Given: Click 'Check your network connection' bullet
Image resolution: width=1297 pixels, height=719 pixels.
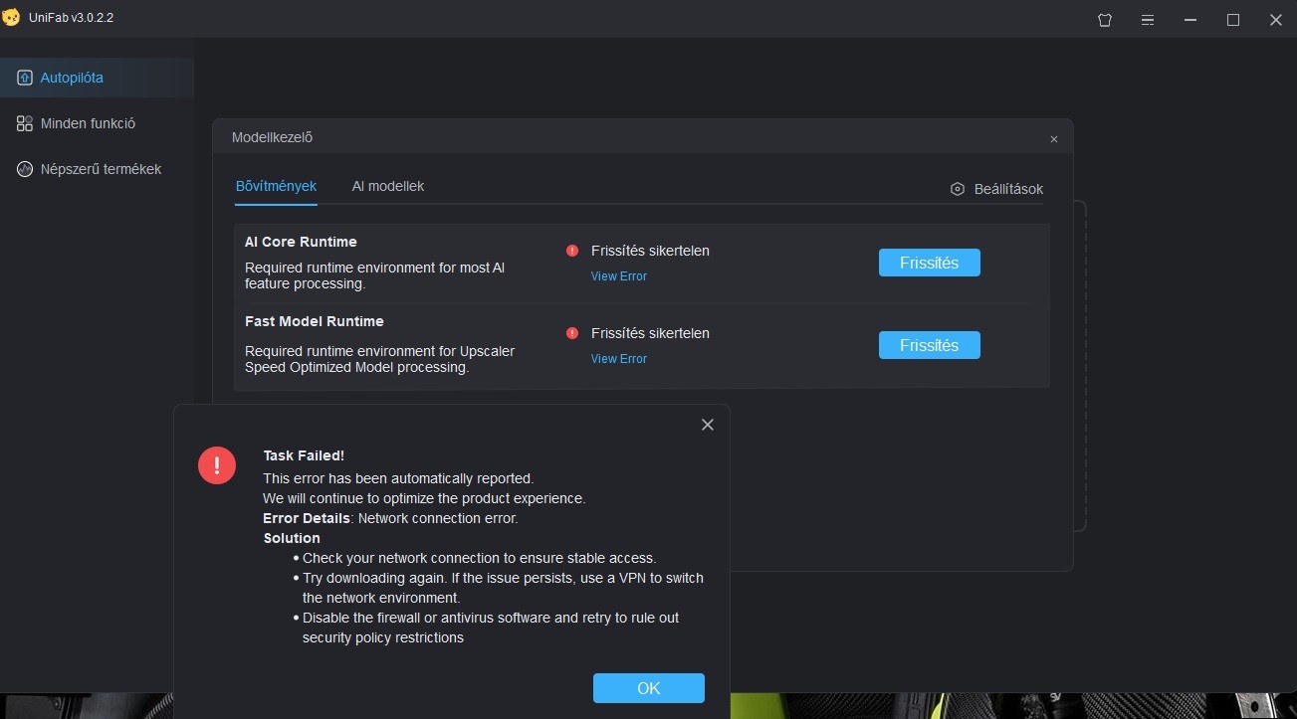Looking at the screenshot, I should click(479, 558).
